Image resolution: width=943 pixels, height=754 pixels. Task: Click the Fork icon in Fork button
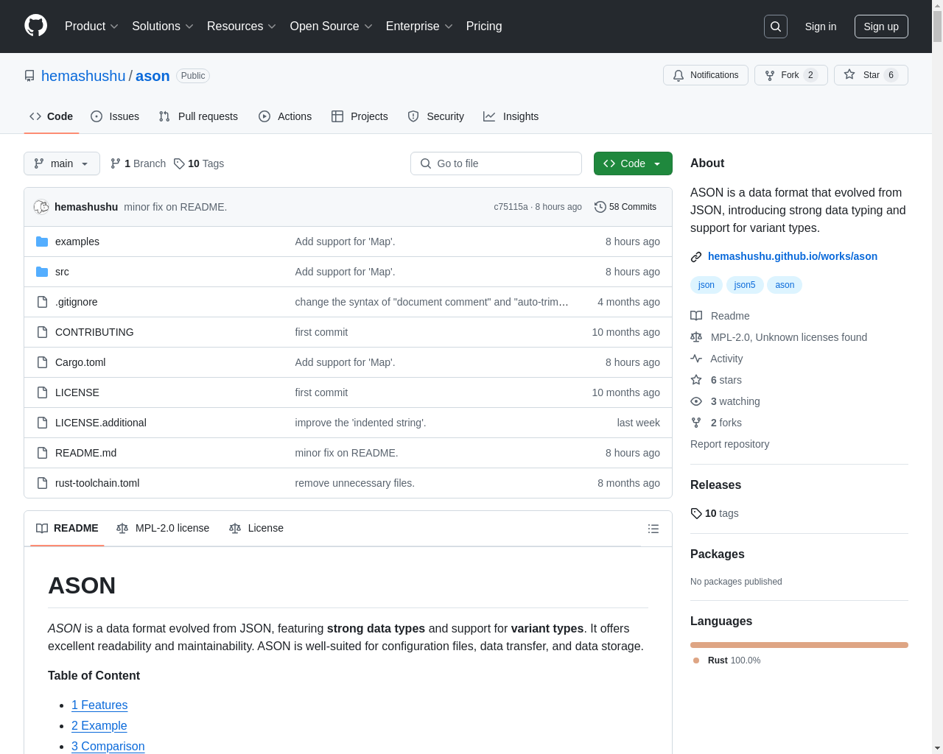pyautogui.click(x=770, y=75)
